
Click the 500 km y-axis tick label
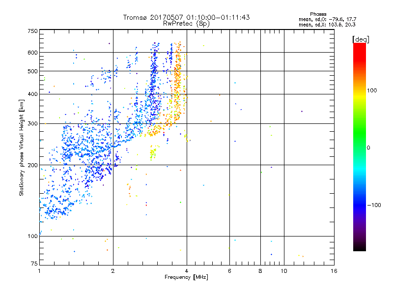click(x=32, y=71)
